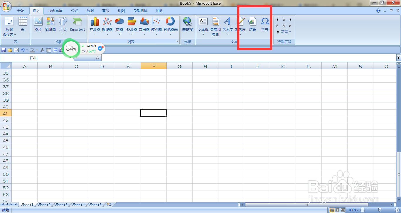Expand the Line chart (折线图) gallery
The image size is (401, 213).
pyautogui.click(x=107, y=27)
